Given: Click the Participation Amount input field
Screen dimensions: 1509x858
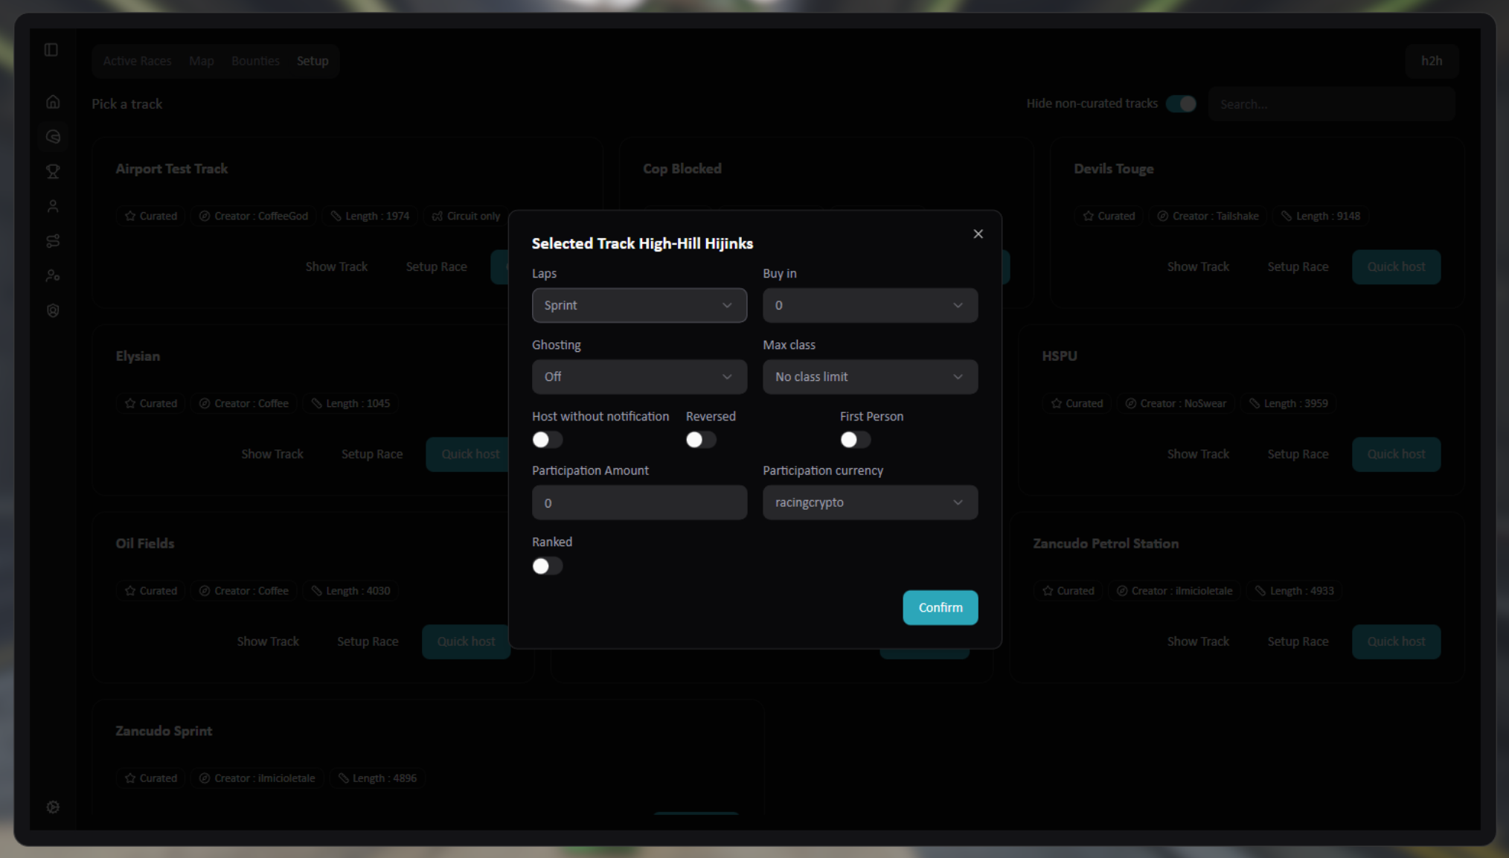Looking at the screenshot, I should (x=638, y=503).
